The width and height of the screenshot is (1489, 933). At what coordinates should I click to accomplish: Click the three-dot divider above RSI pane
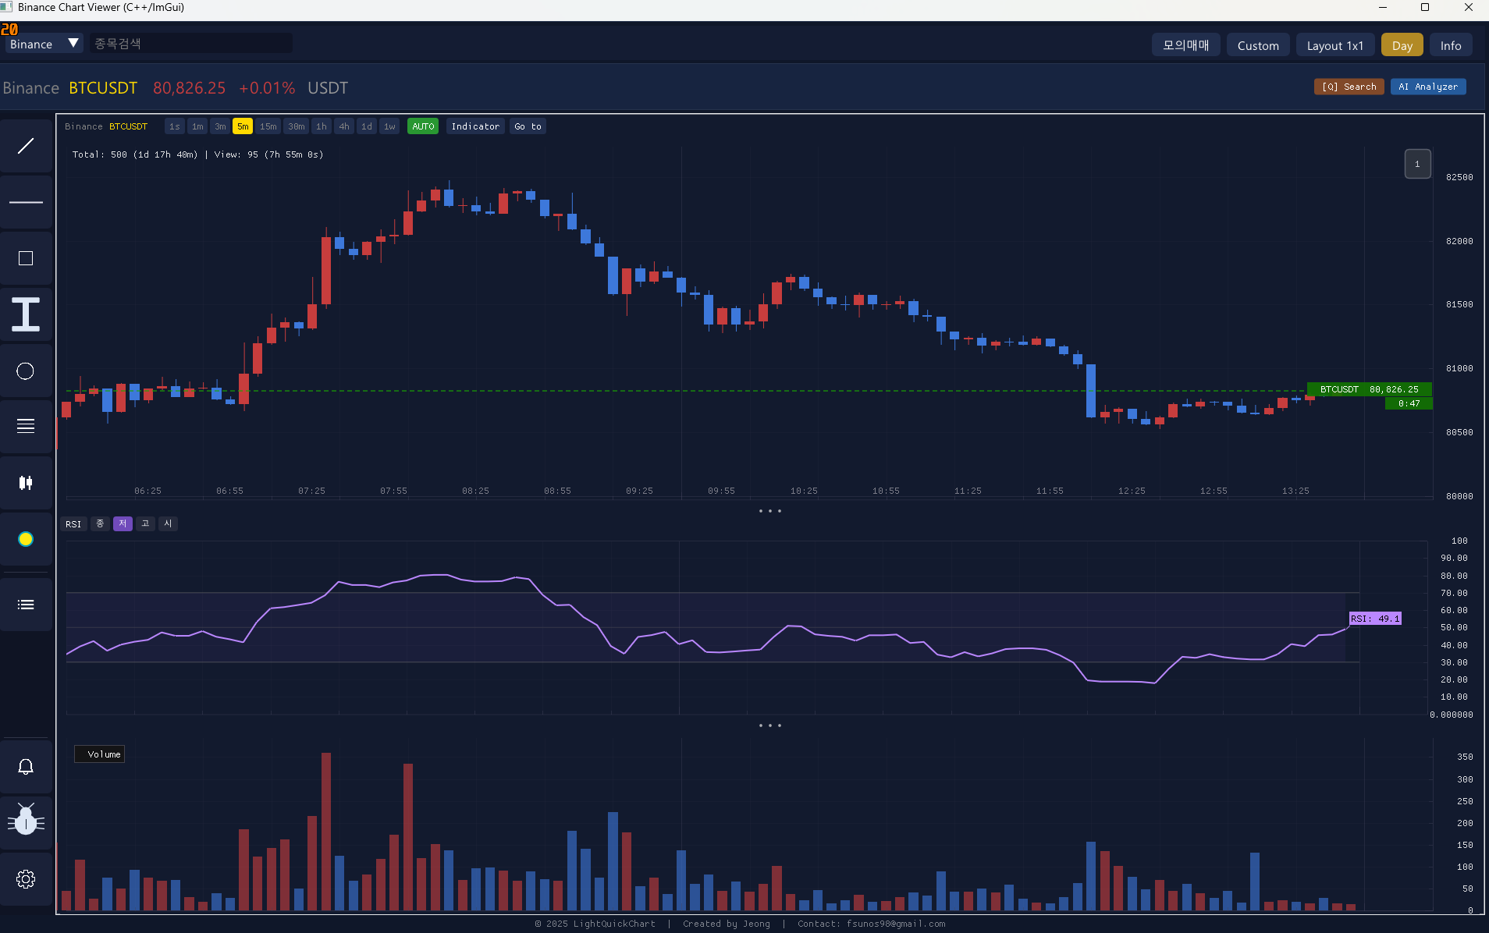click(770, 511)
